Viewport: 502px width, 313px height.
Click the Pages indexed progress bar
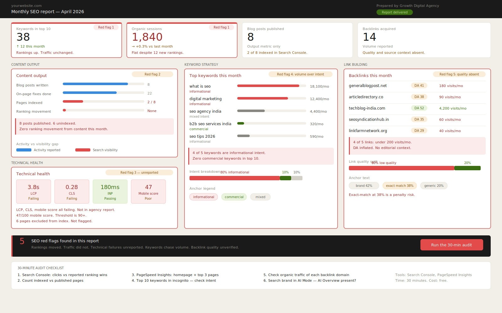coord(104,101)
